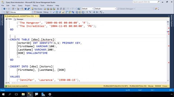Click the Find in Files icon
The height and width of the screenshot is (97, 174).
click(156, 9)
